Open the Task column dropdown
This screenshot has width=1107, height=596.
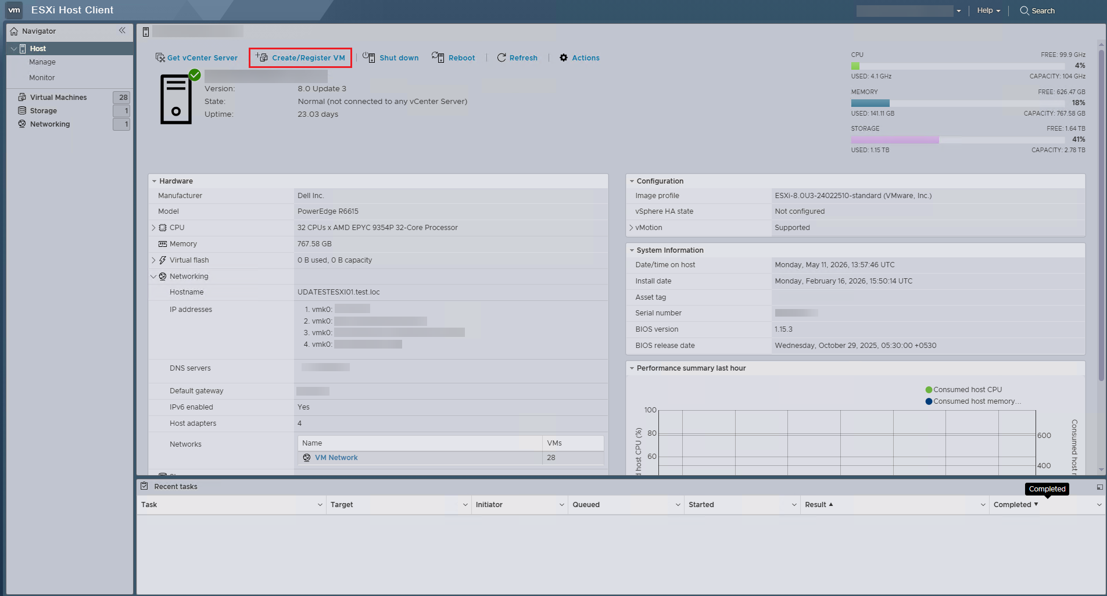click(x=320, y=505)
